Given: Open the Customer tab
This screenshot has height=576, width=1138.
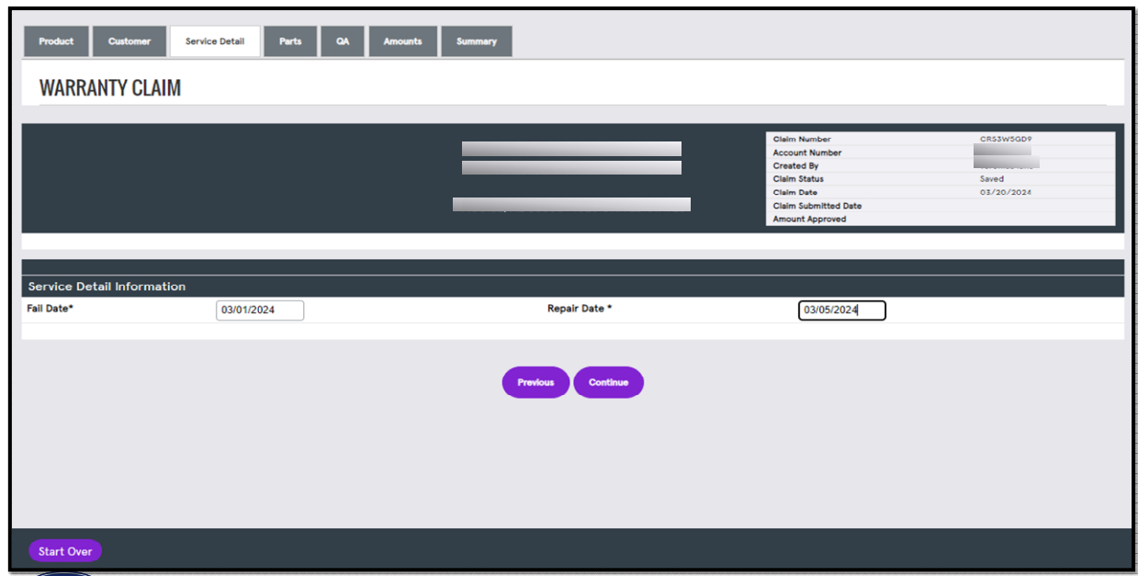Looking at the screenshot, I should coord(129,40).
